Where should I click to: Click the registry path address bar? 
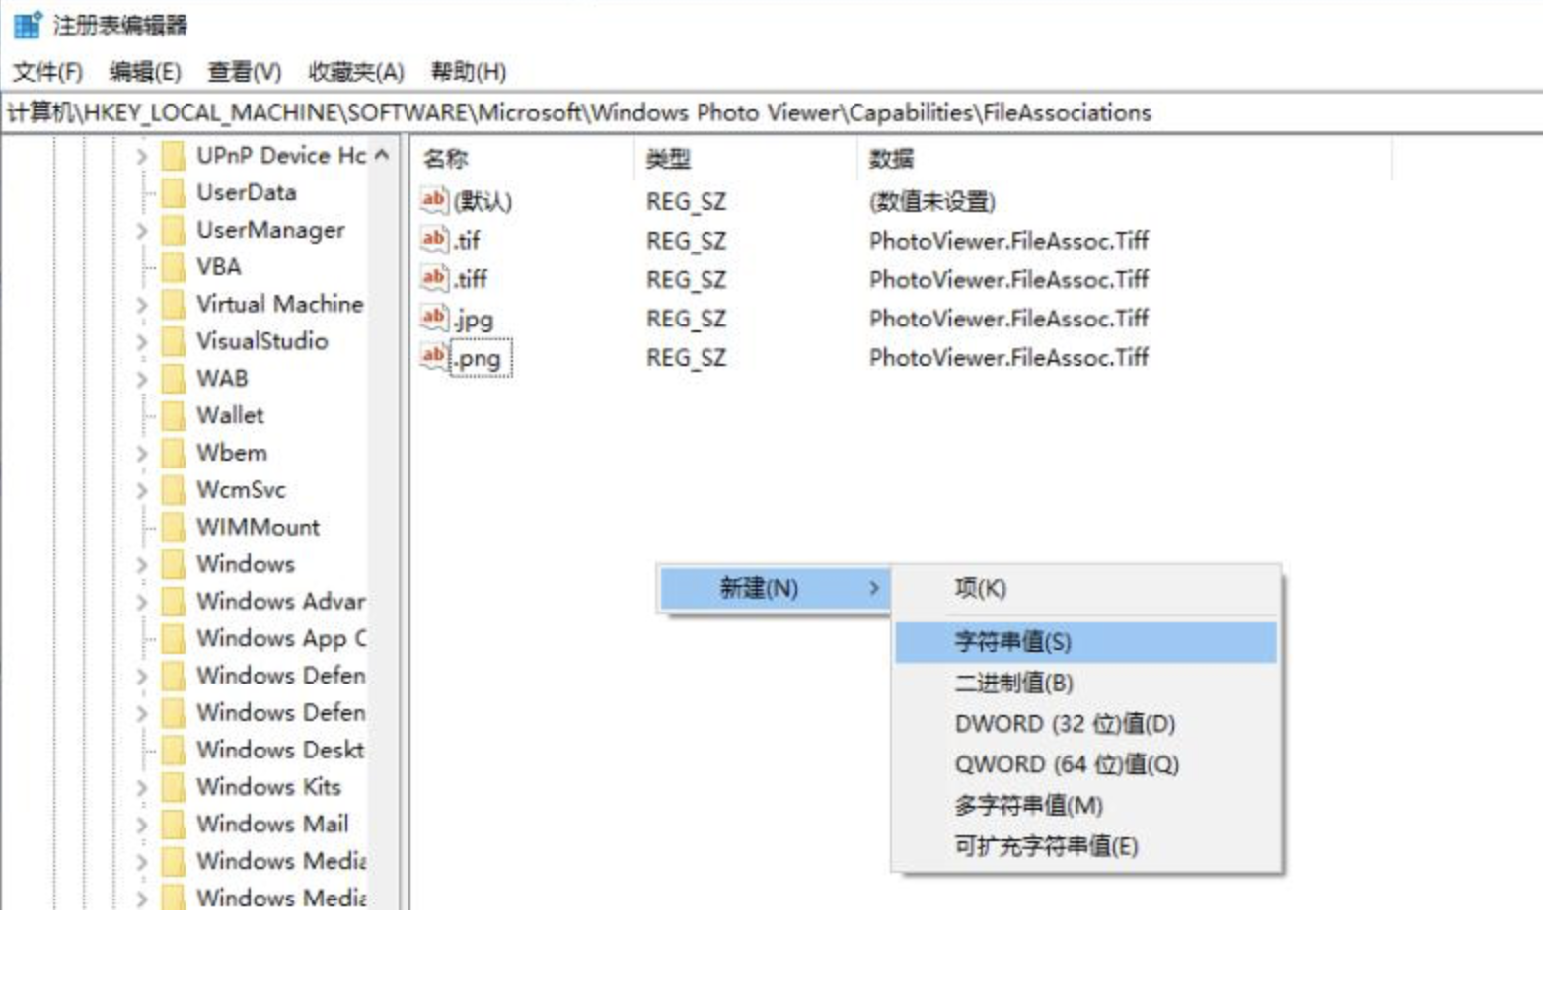pos(772,112)
